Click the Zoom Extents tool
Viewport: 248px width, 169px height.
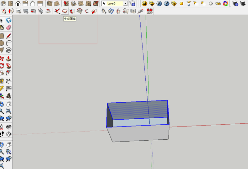pos(9,111)
